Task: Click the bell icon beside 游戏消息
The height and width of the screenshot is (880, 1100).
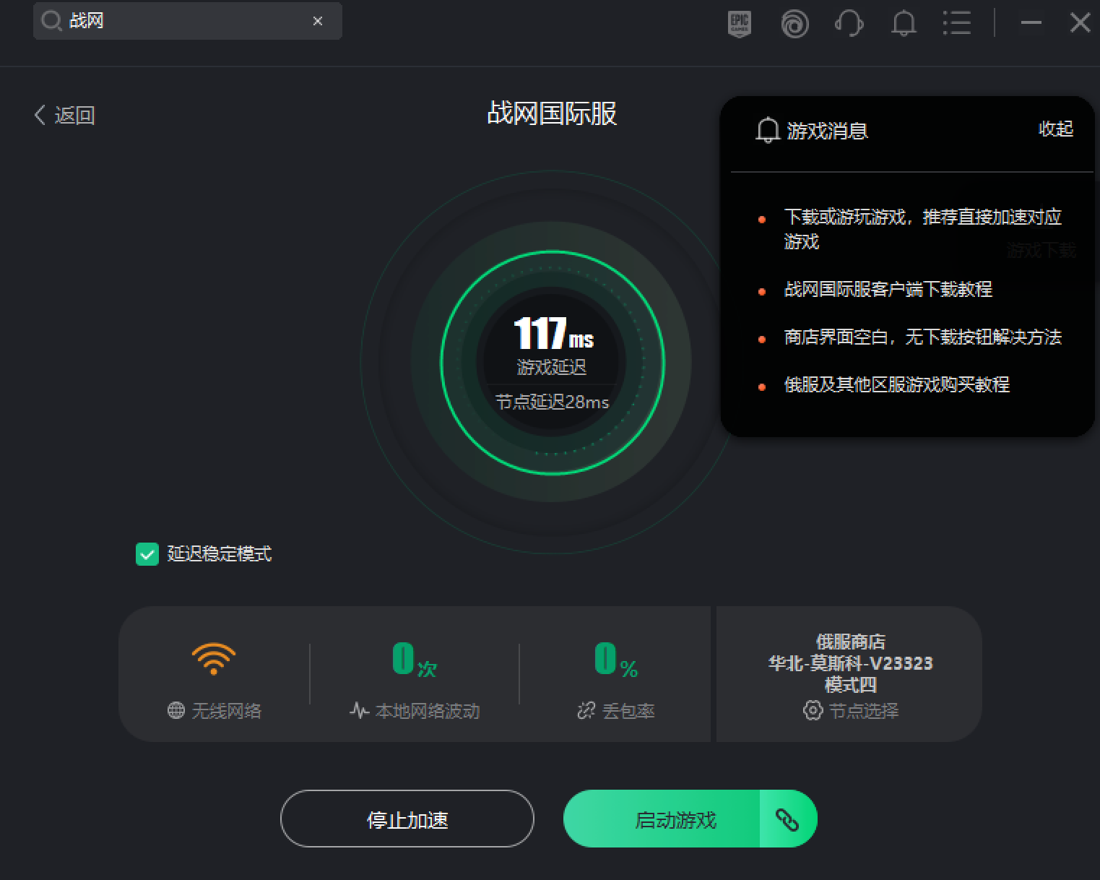Action: (x=767, y=130)
